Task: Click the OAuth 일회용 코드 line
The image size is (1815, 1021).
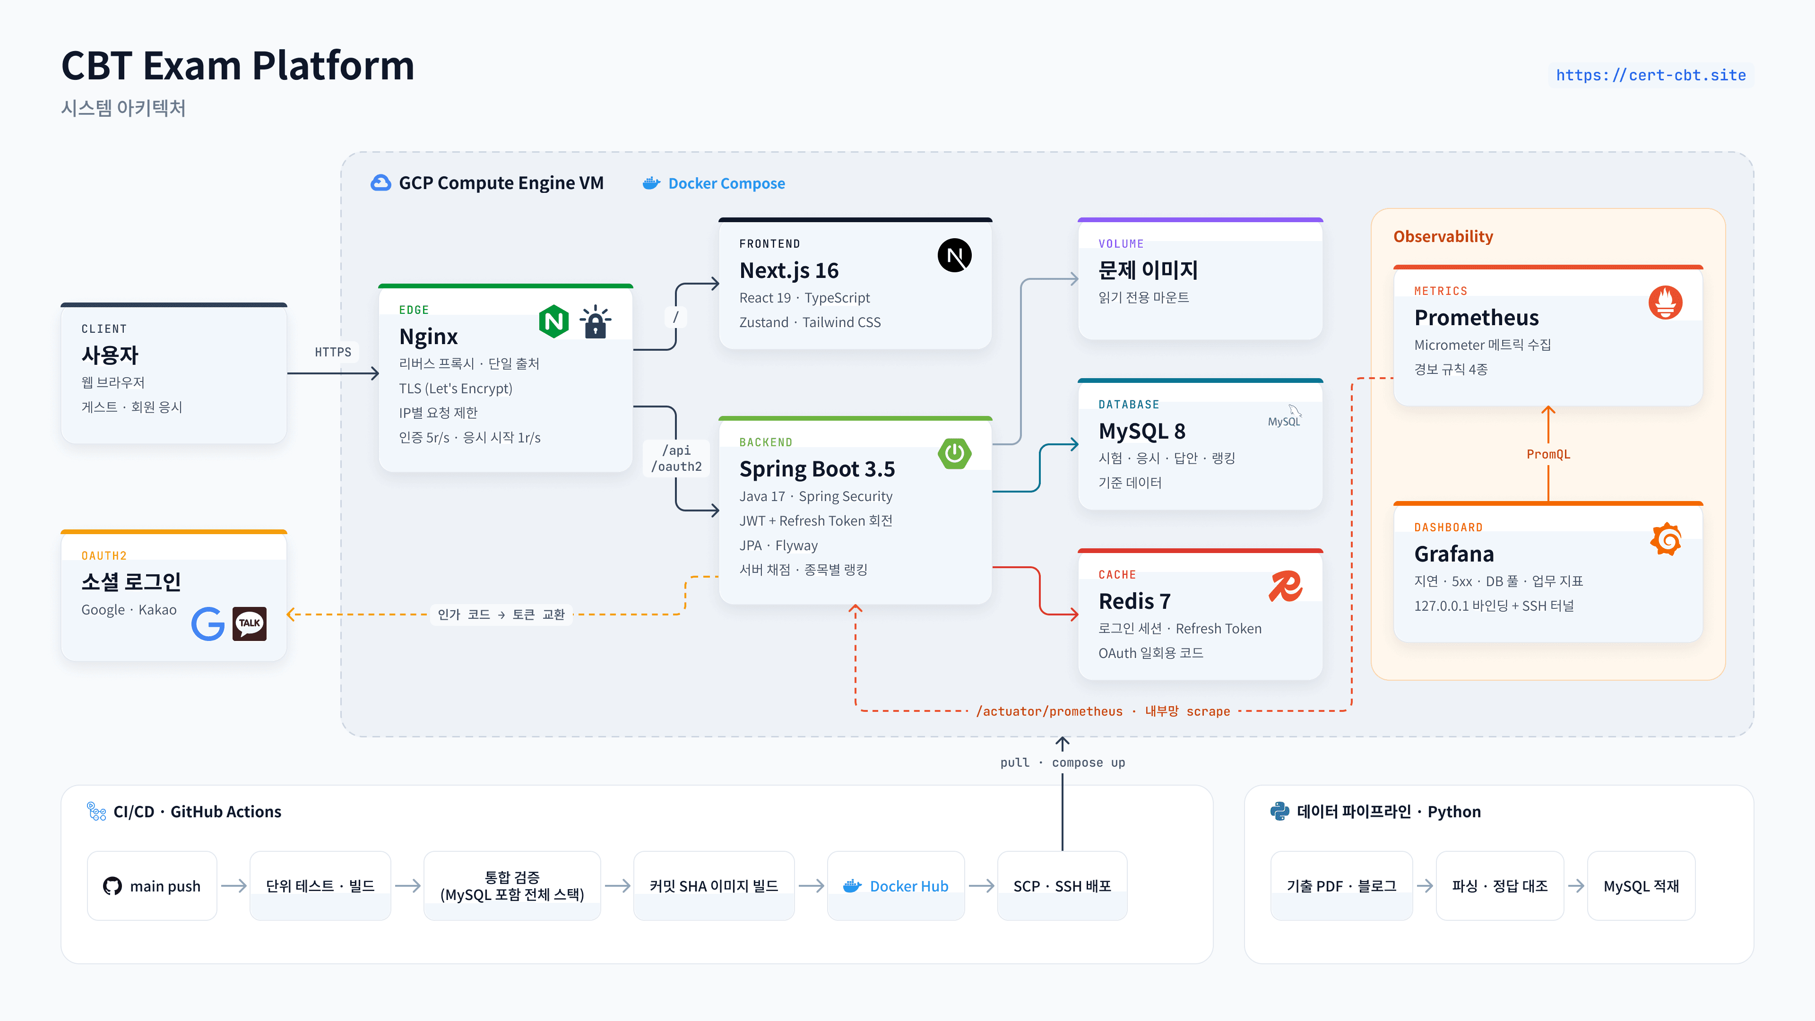Action: click(x=1150, y=653)
